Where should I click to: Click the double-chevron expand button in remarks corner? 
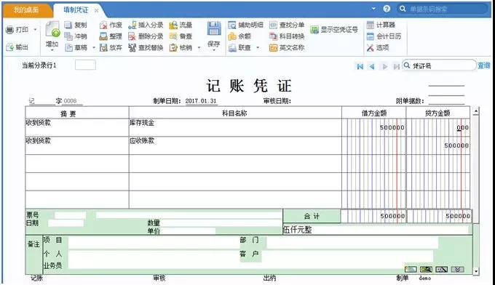pyautogui.click(x=457, y=269)
